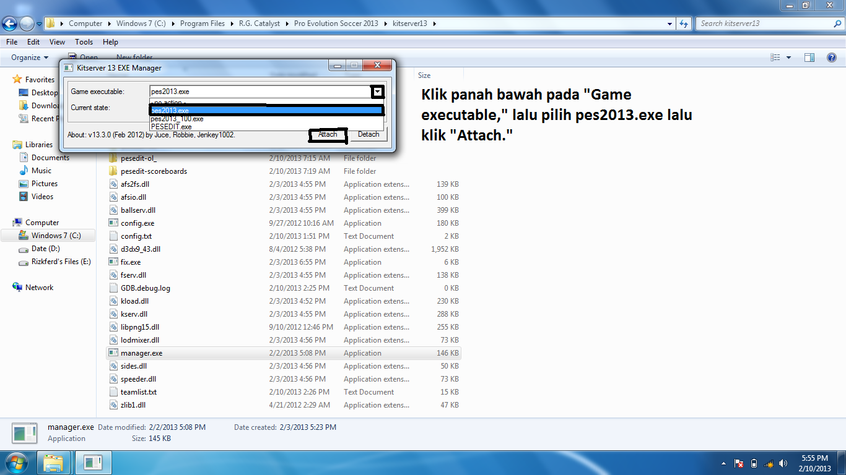Select Network in navigation pane

pyautogui.click(x=39, y=288)
